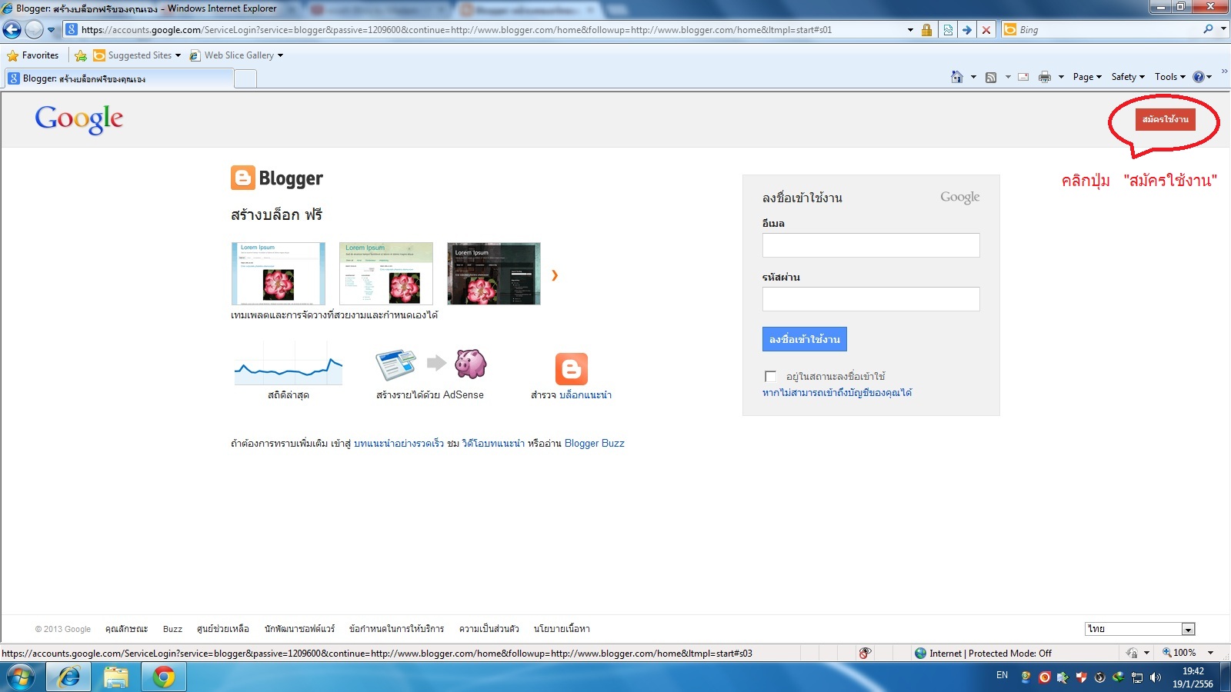Select the first white template thumbnail

(279, 274)
